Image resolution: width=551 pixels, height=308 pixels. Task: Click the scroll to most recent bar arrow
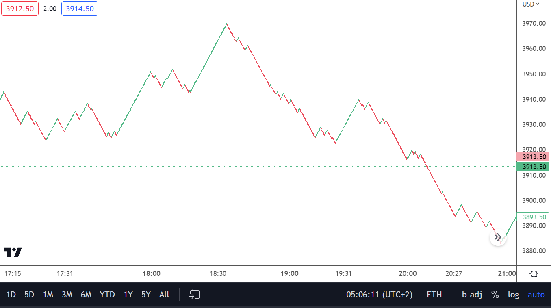(498, 237)
